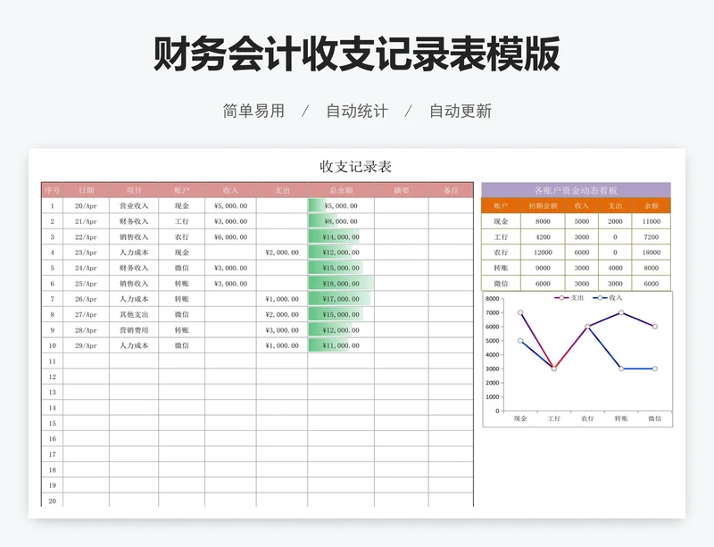This screenshot has width=714, height=547.
Task: Select the 序号 column header
Action: (x=53, y=190)
